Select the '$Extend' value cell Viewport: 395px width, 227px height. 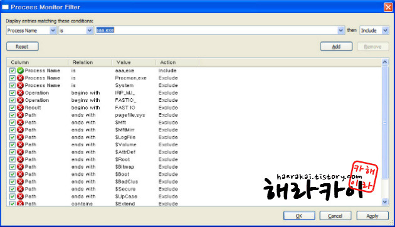pos(125,204)
